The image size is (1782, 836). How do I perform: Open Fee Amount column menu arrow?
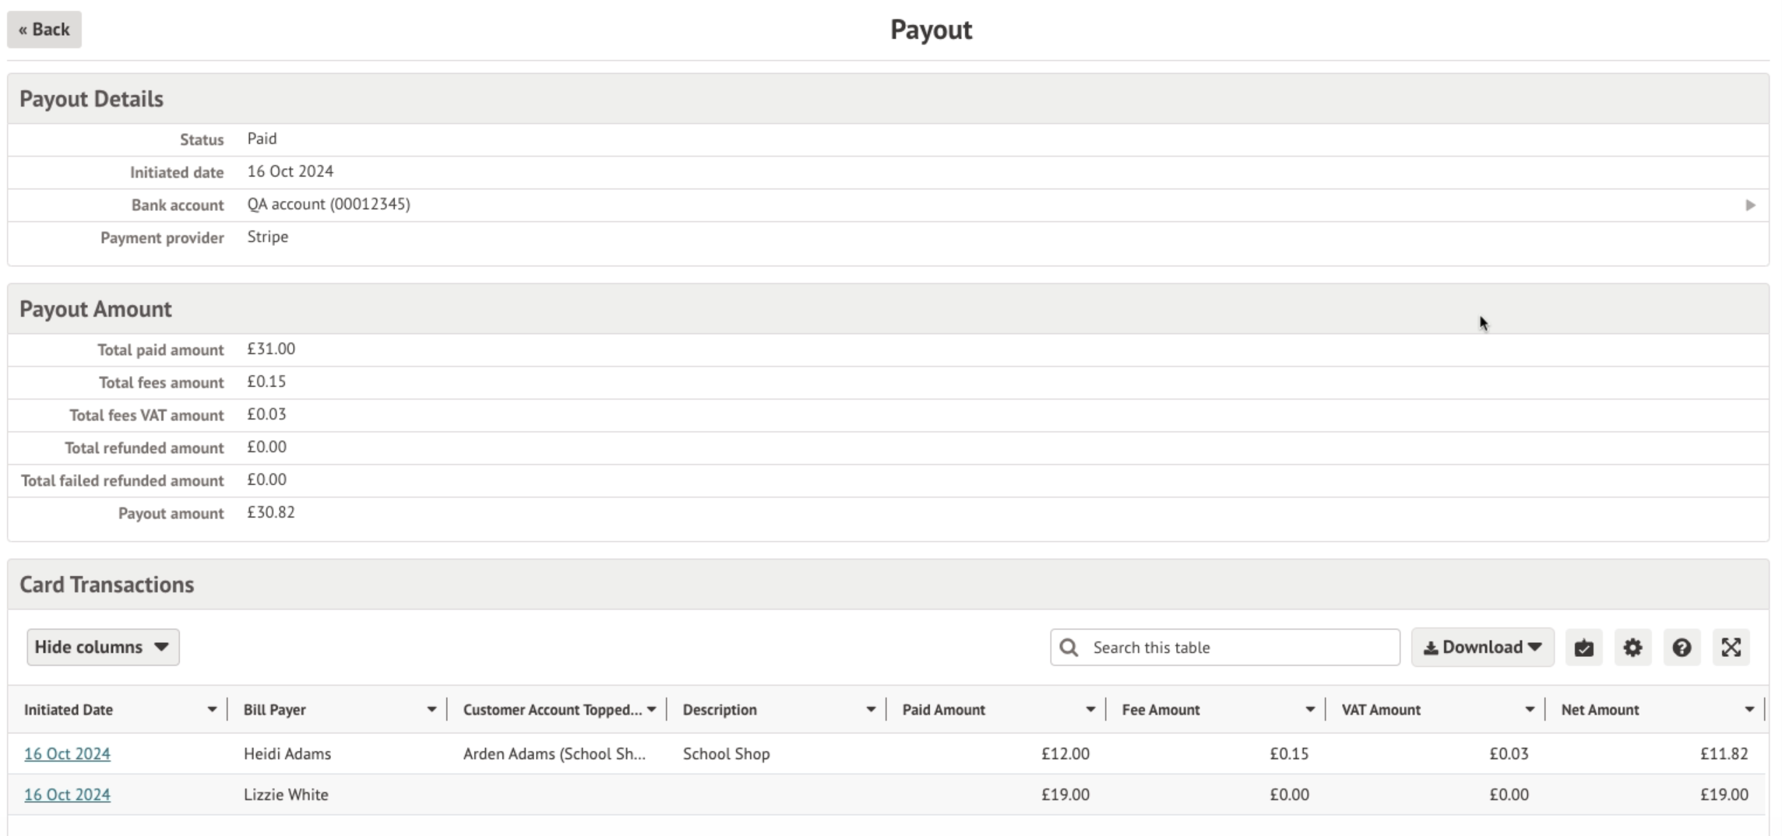[x=1309, y=710]
